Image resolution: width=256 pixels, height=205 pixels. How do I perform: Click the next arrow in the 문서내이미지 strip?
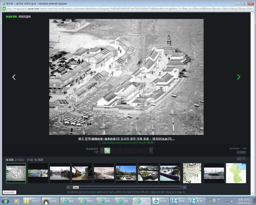[151, 151]
